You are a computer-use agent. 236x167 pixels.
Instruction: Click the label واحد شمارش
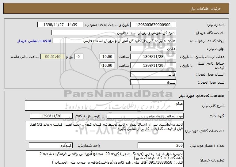click(89, 146)
